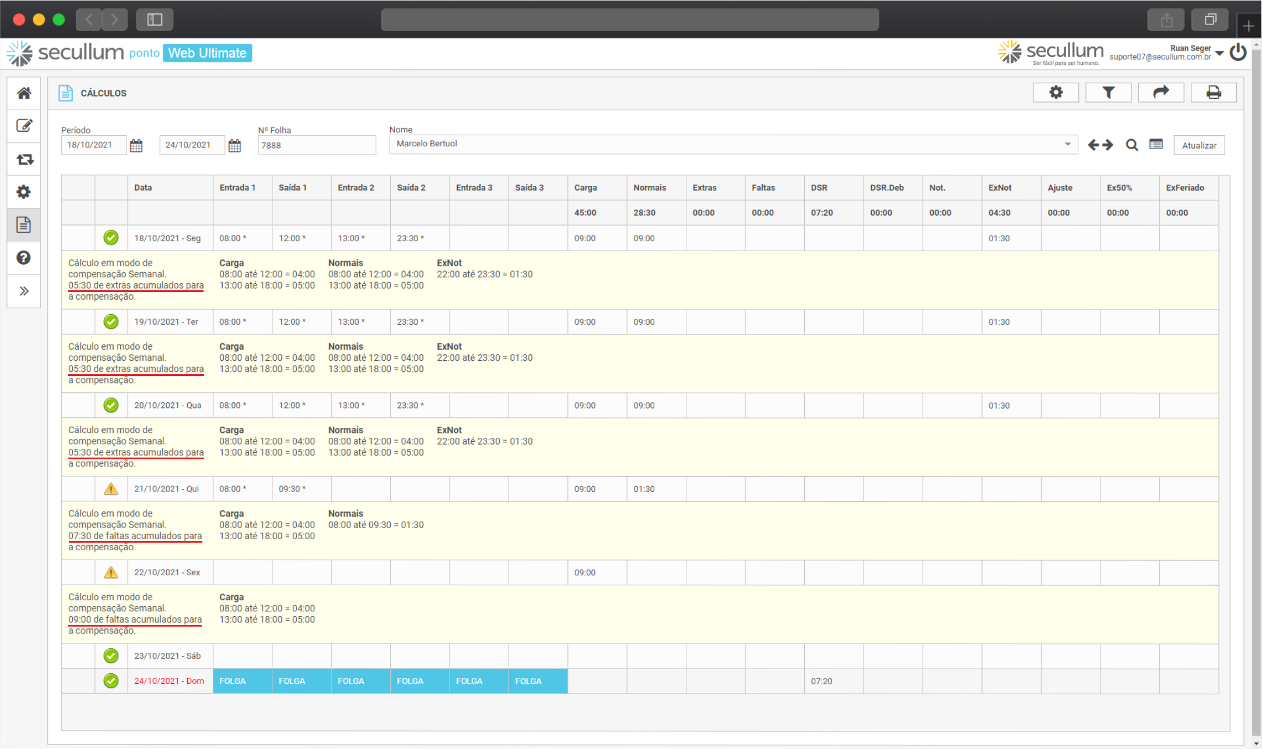Select the 24/10/2021 - Dom row date
Screen dimensions: 1262x749
[x=169, y=681]
